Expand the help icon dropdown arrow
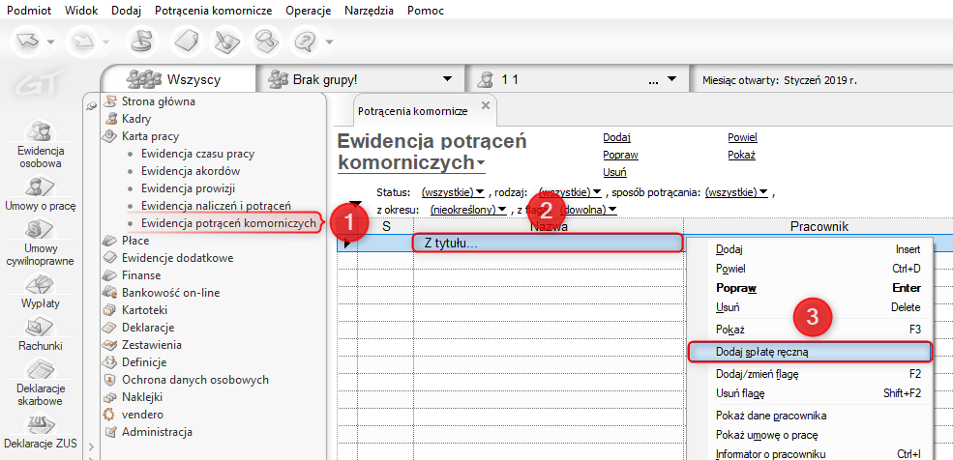The height and width of the screenshot is (460, 953). coord(329,43)
